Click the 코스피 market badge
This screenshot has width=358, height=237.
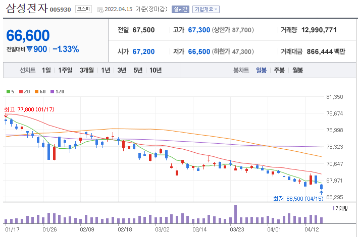tap(83, 9)
